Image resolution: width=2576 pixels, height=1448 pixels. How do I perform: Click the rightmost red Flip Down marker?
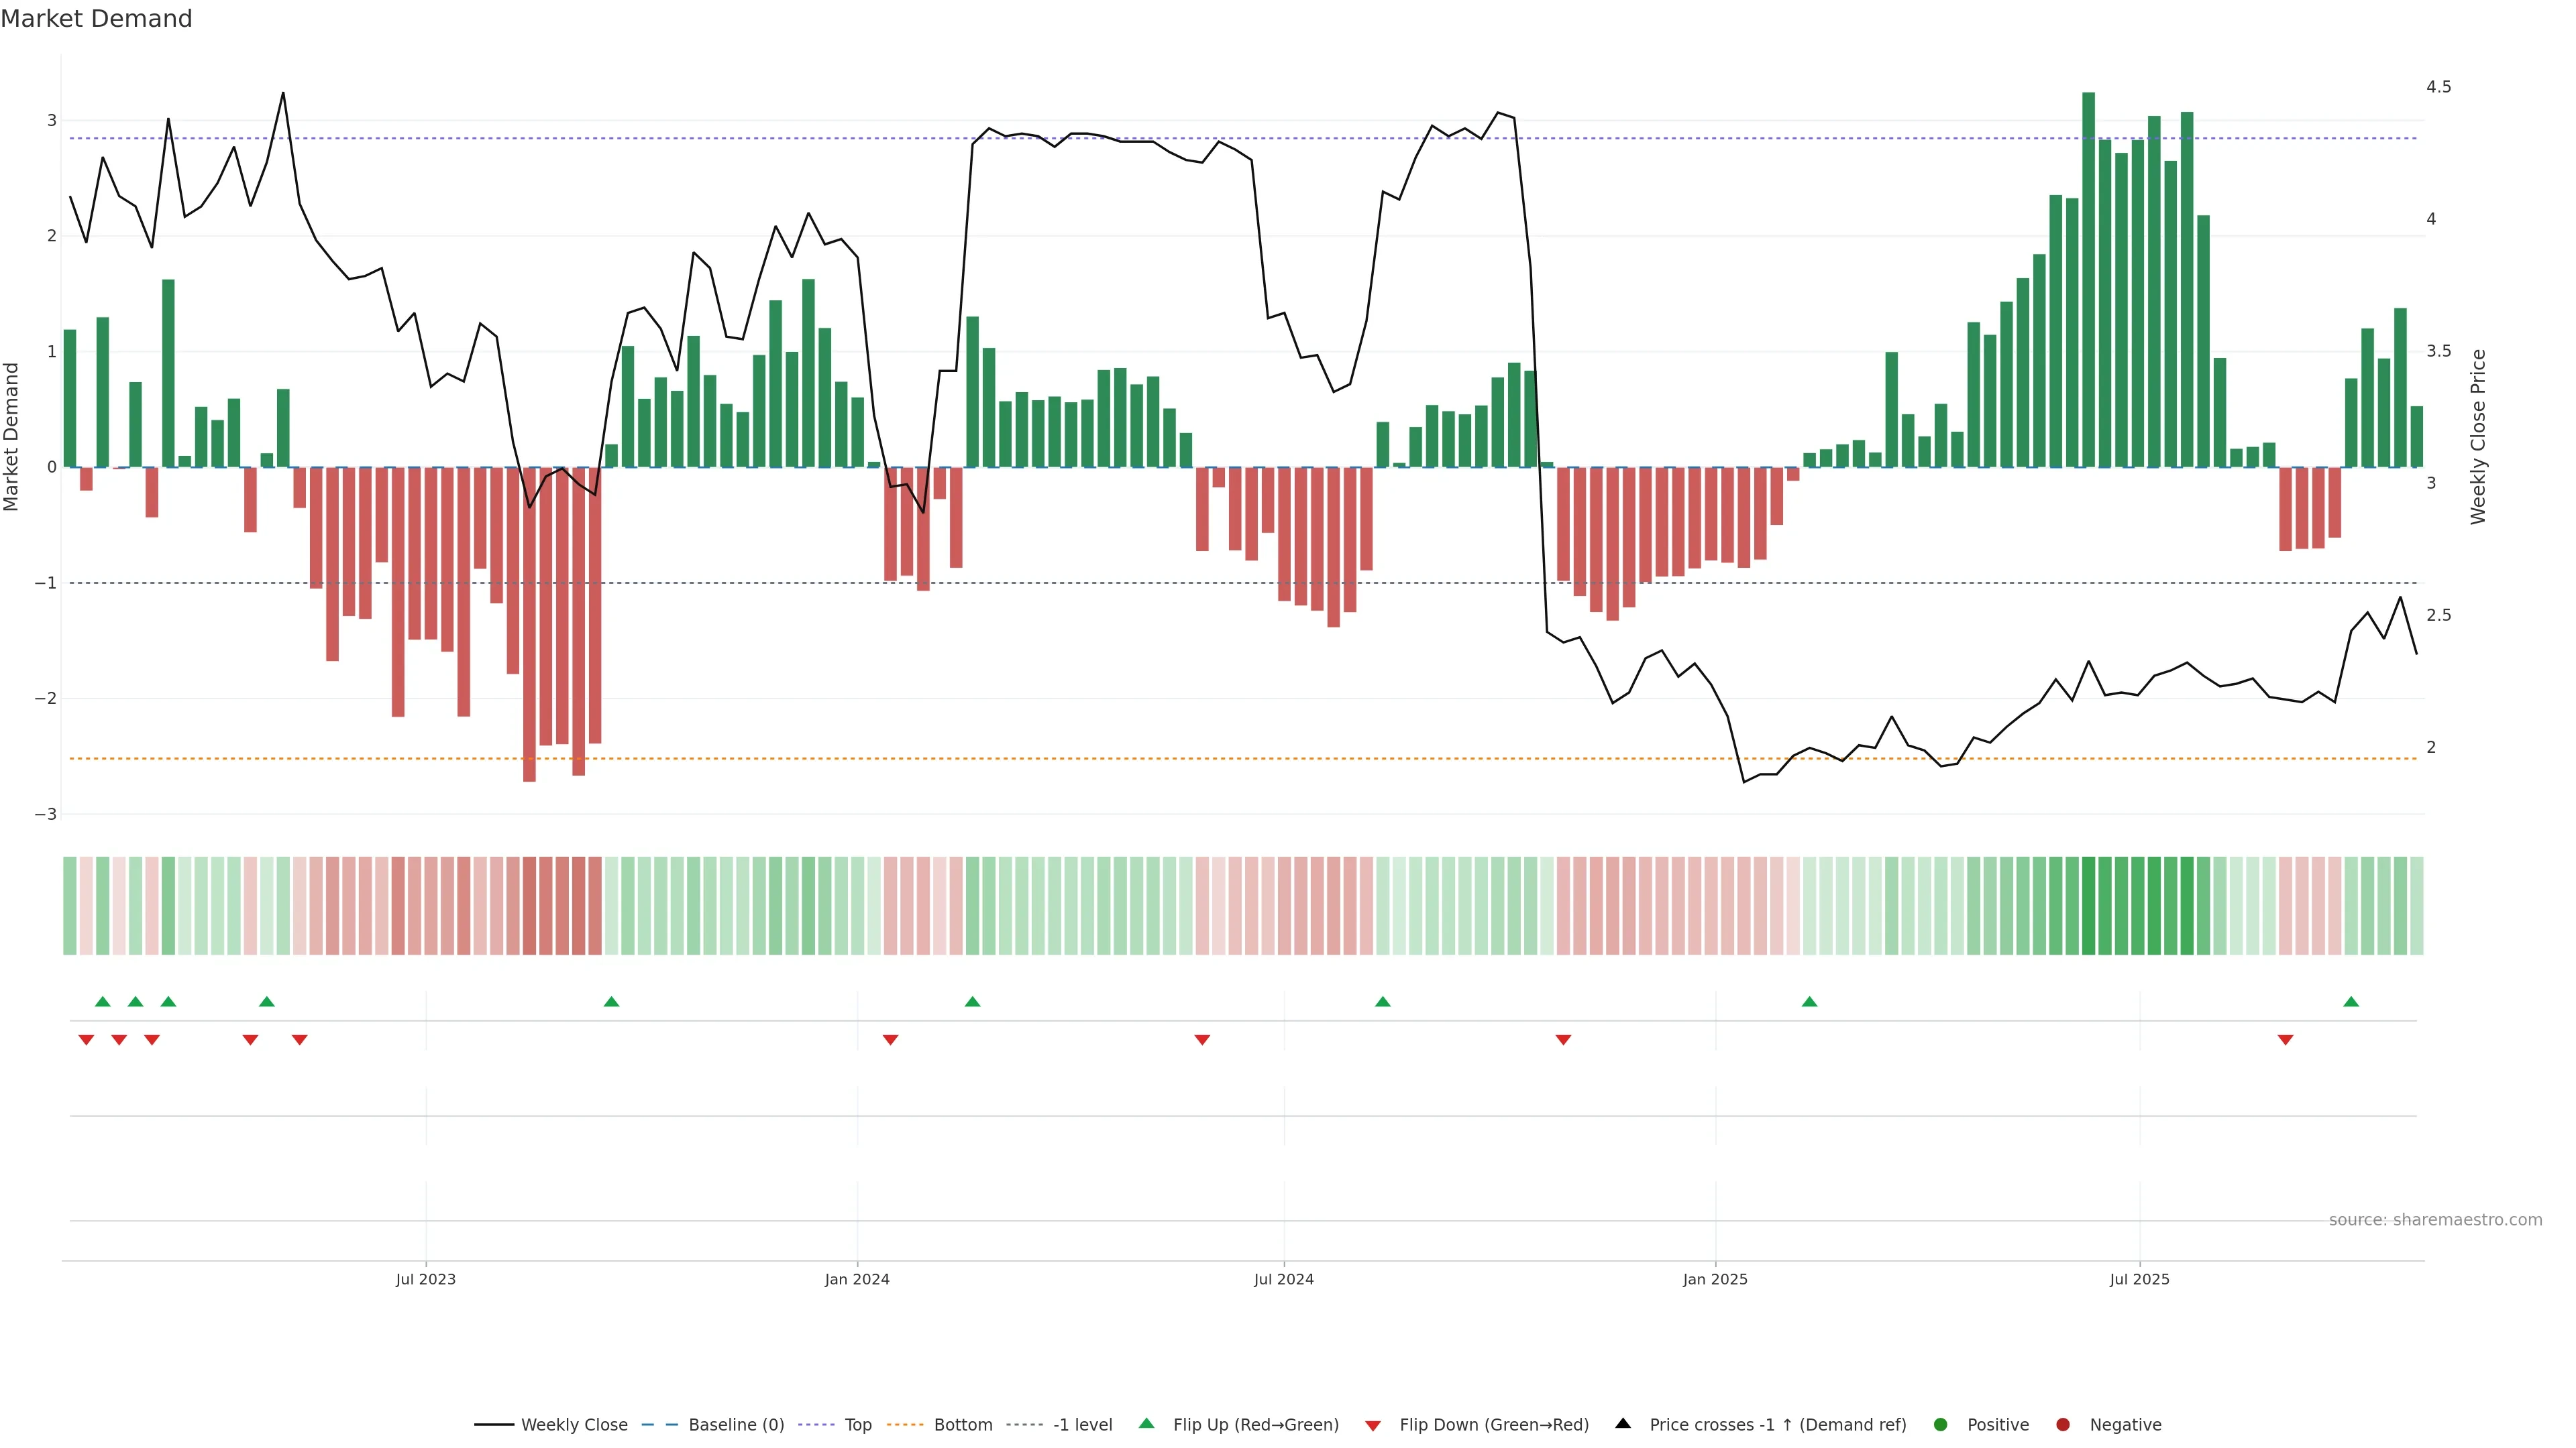(x=2285, y=1040)
